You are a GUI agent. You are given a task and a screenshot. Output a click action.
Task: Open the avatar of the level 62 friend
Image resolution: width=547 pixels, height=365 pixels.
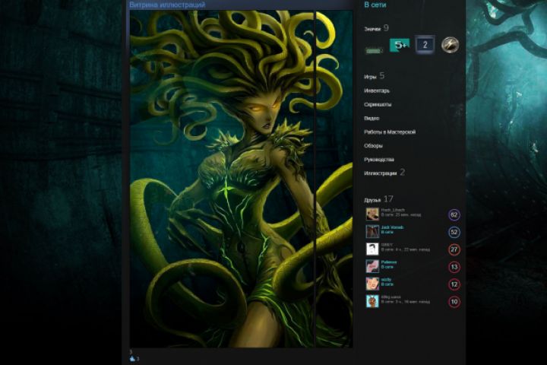coord(372,214)
